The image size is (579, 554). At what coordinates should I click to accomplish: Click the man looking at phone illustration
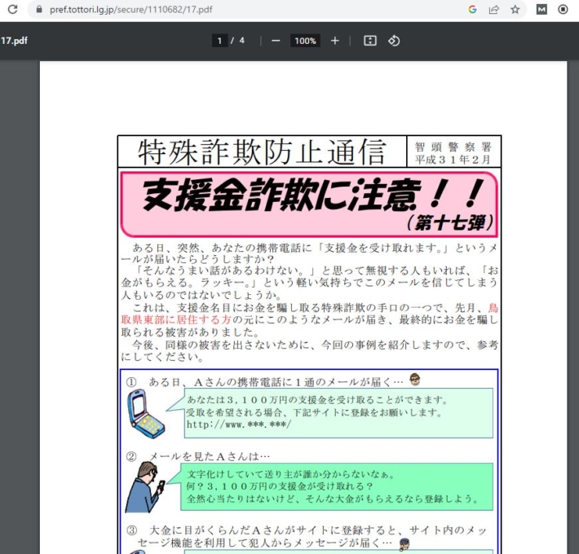click(145, 487)
